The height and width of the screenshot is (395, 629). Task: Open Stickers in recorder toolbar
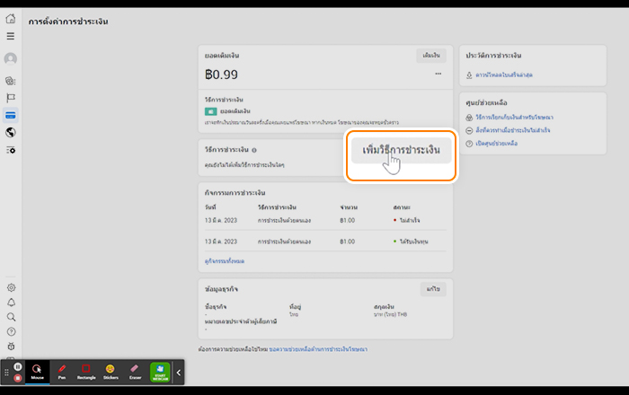coord(111,372)
